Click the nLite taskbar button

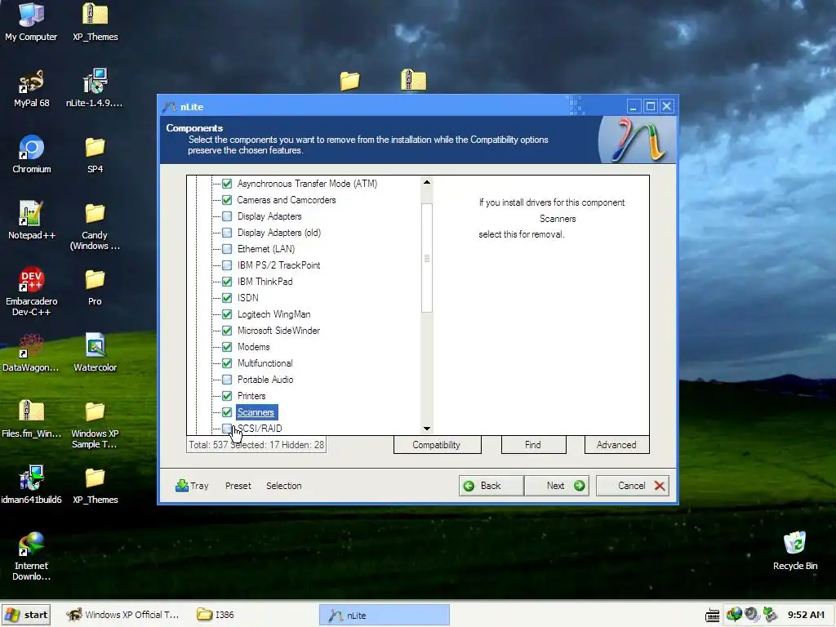pos(385,615)
